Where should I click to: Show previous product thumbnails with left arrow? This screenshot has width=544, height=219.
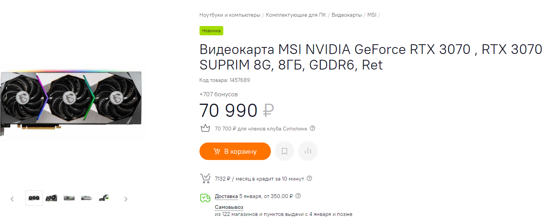(x=12, y=199)
